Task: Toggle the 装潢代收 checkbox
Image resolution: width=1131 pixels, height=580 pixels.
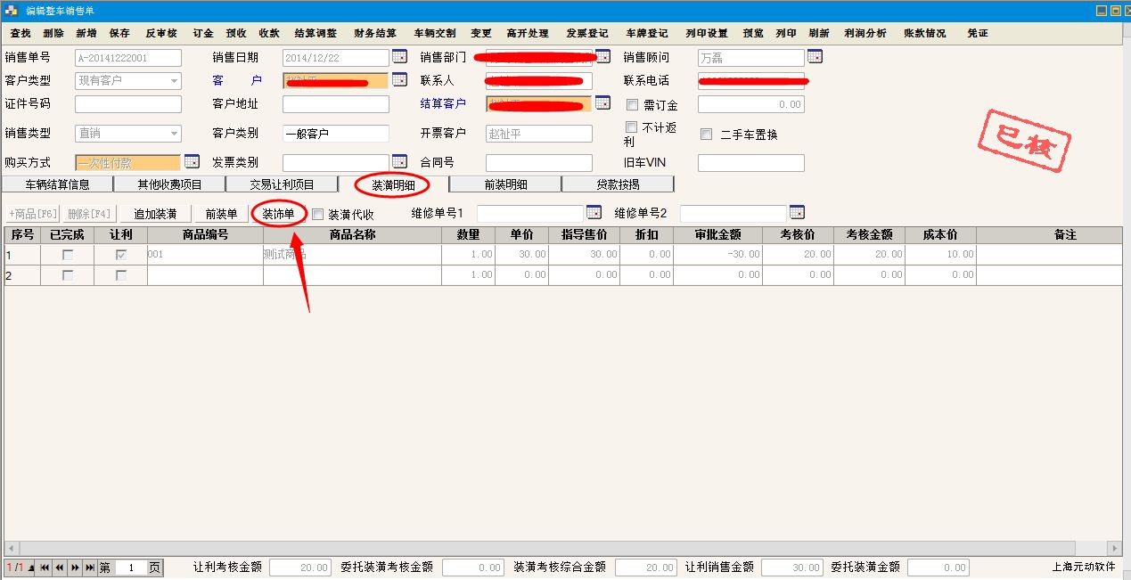Action: [x=318, y=214]
